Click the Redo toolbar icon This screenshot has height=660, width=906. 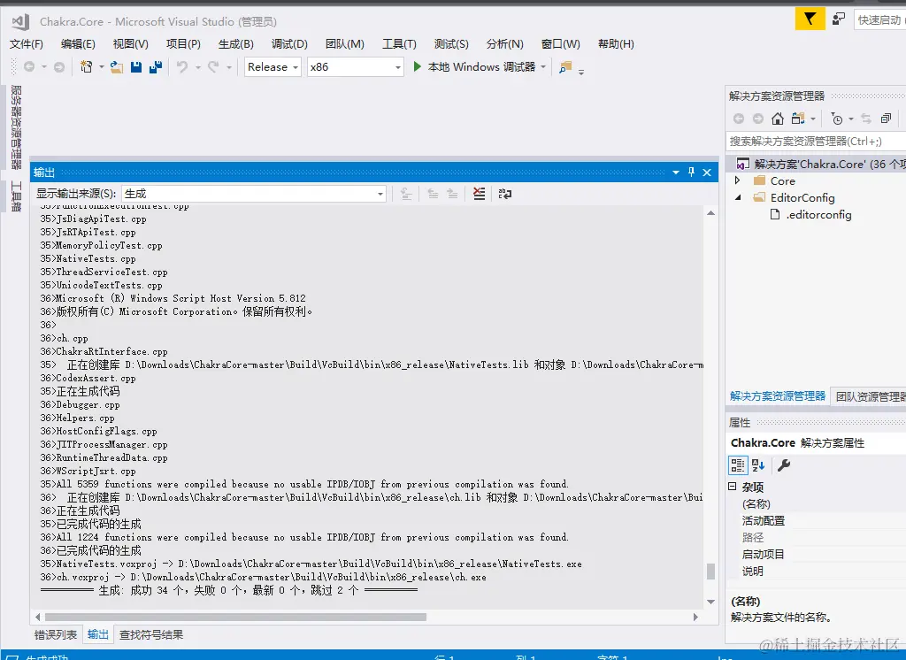[213, 67]
